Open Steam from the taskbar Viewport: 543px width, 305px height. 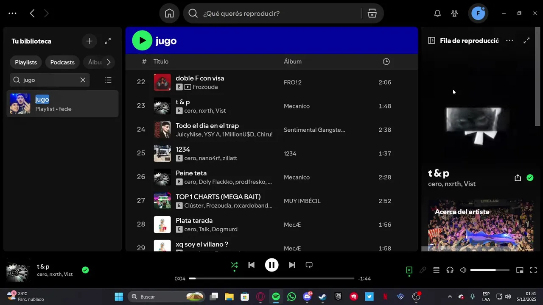tap(322, 297)
